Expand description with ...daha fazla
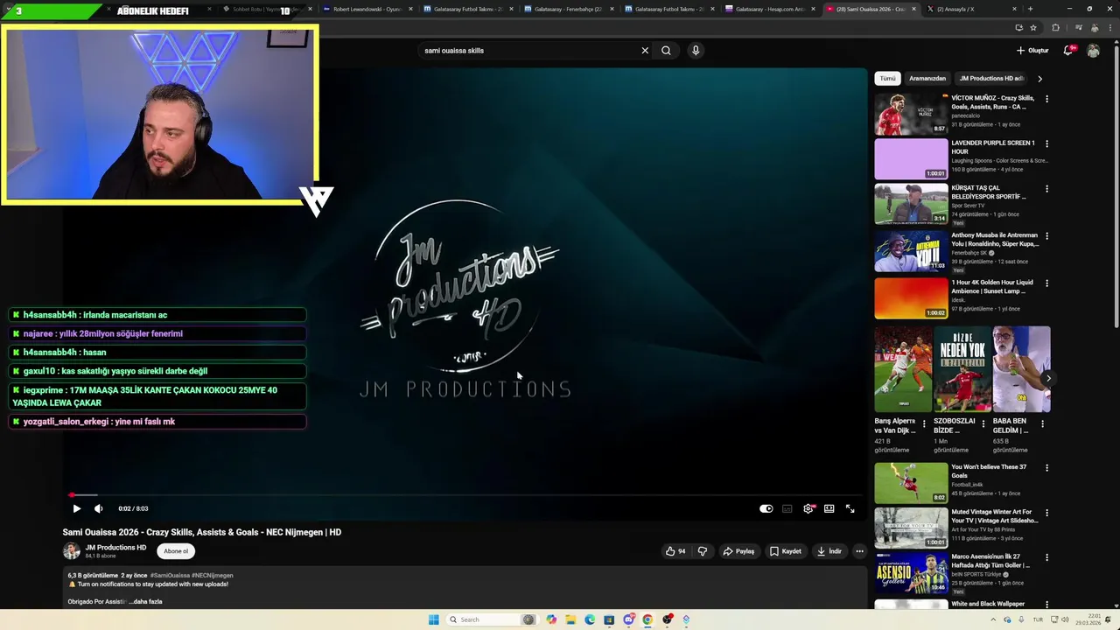This screenshot has height=630, width=1120. click(x=145, y=601)
